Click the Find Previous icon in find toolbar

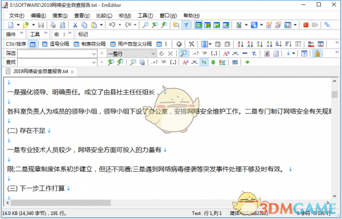[111, 62]
